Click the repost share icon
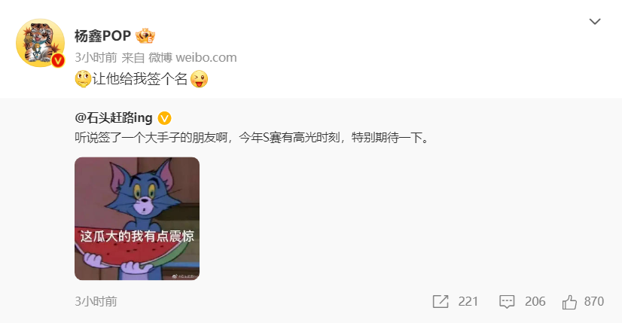The image size is (622, 323). (441, 302)
